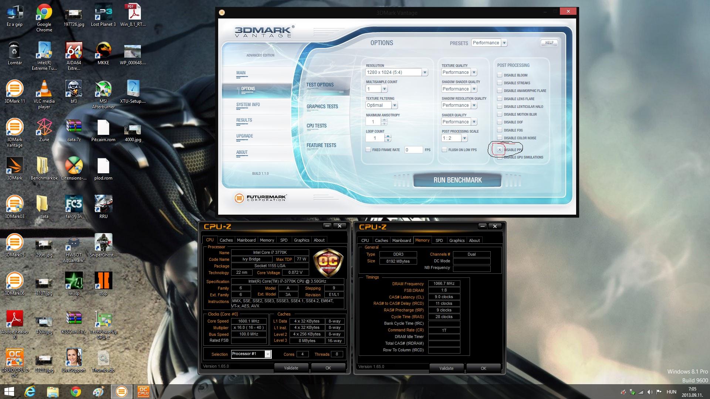Click the taskbar clock showing 7:05
The image size is (710, 399).
(x=692, y=392)
